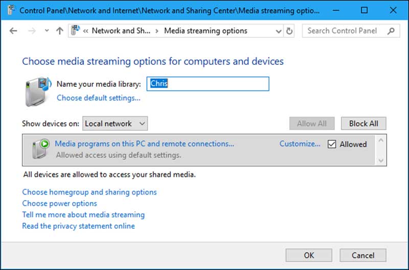This screenshot has width=409, height=270.
Task: Uncheck the Allowed checkbox
Action: coord(331,144)
